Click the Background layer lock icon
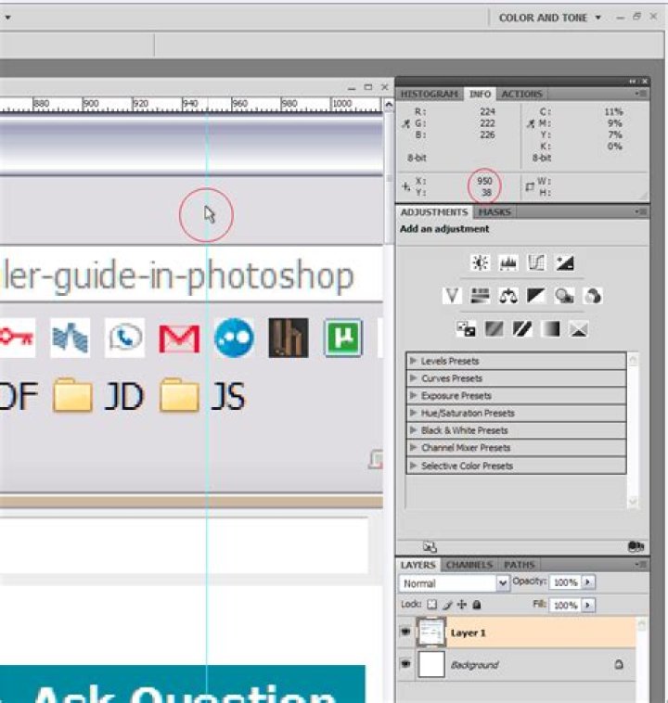The image size is (668, 703). [619, 664]
